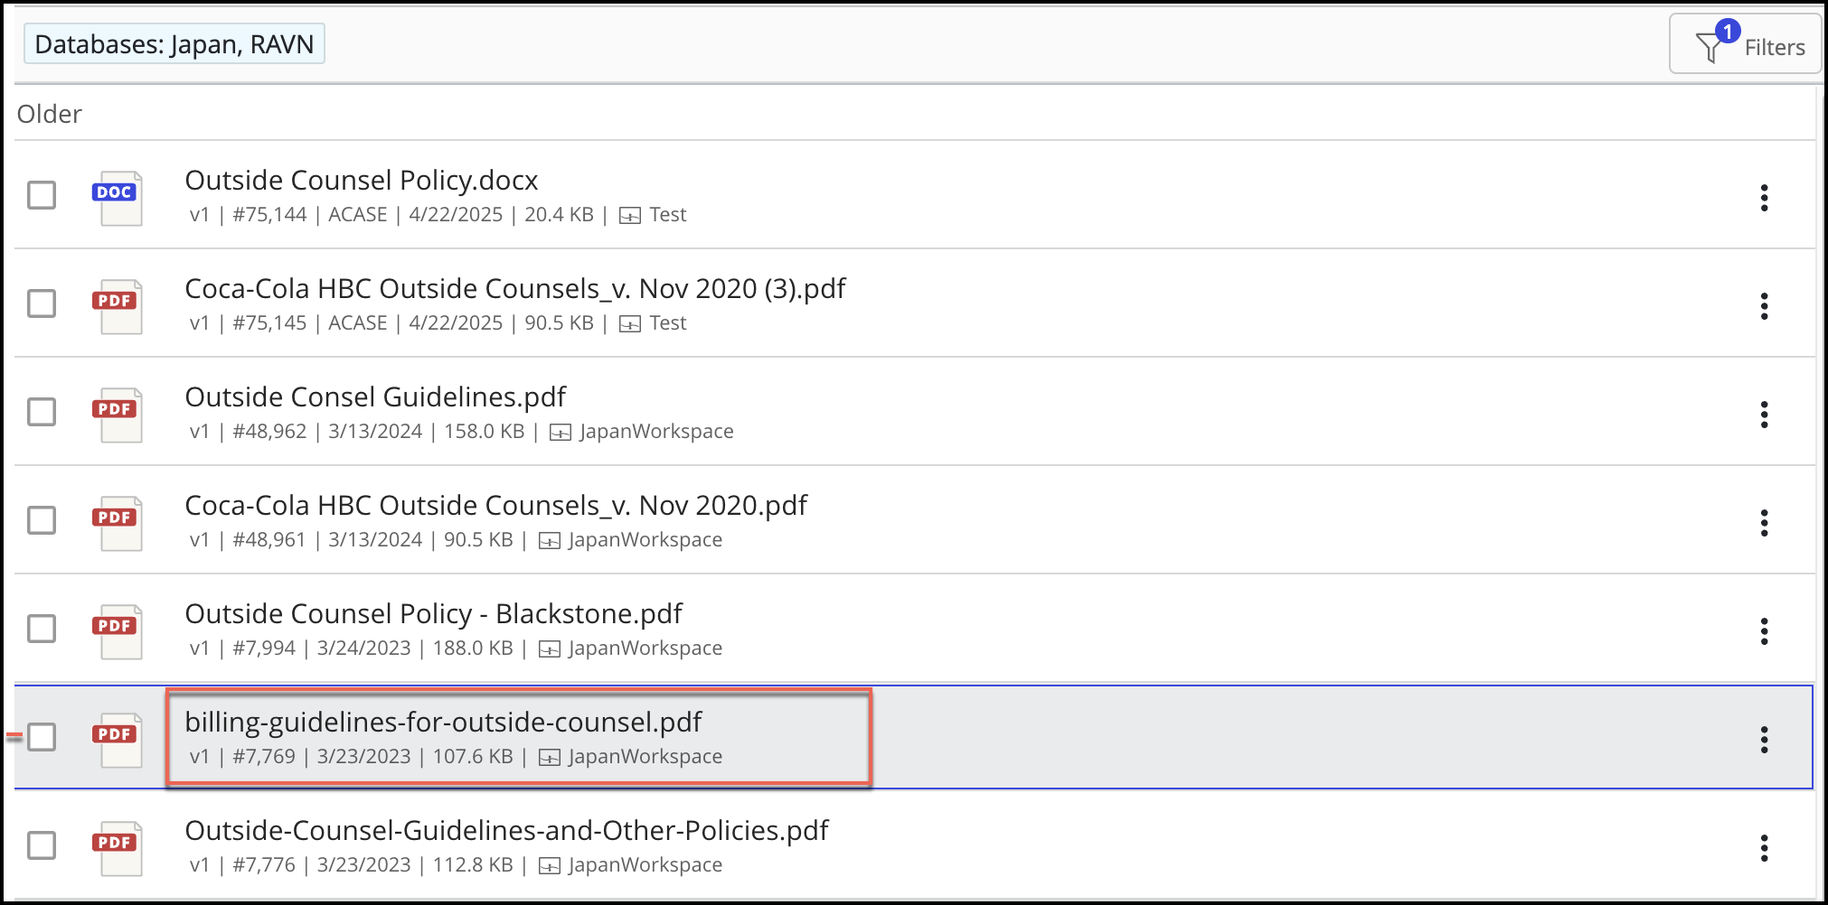Click PDF icon of Outside Consel Guidelines.pdf
The height and width of the screenshot is (905, 1828).
118,415
